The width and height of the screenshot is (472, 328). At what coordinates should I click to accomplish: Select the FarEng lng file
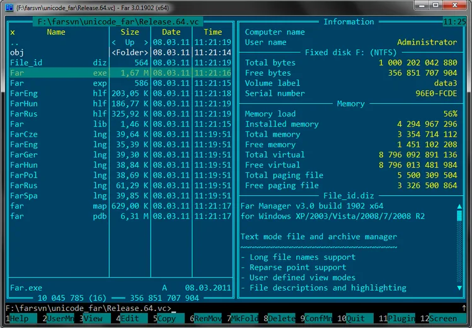pos(120,144)
